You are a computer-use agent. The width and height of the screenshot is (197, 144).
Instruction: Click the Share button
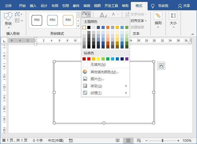[x=184, y=6]
